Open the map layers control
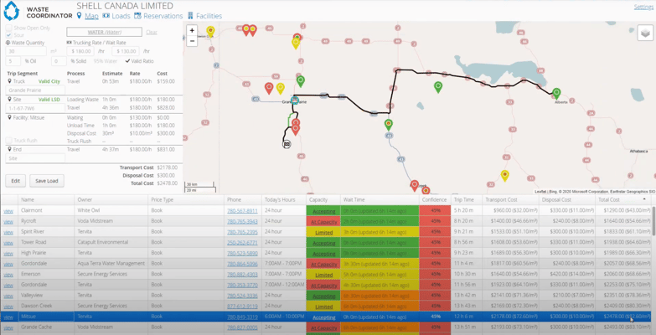This screenshot has height=335, width=656. coord(645,33)
